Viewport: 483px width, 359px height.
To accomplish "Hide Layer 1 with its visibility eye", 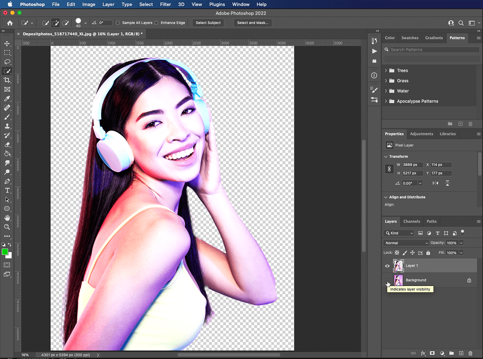I will pyautogui.click(x=387, y=266).
